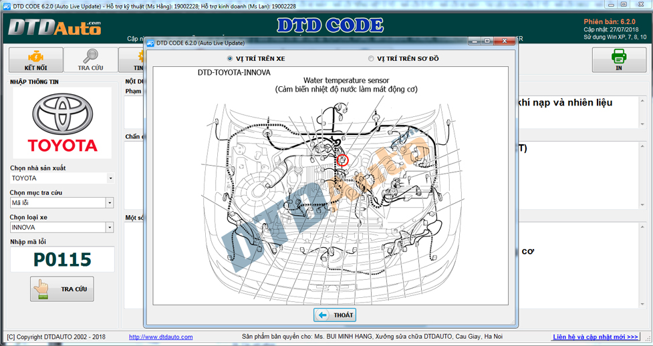This screenshot has width=653, height=346.
Task: Click the copyright DTDAUTO 2002 - 2018 text
Action: click(x=56, y=337)
